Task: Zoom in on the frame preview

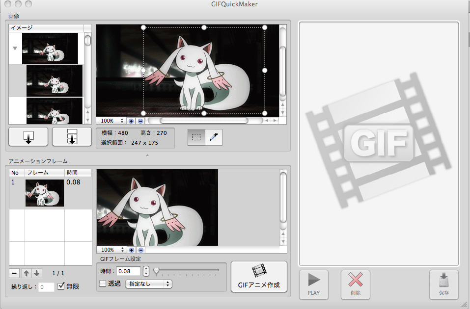Action: [x=132, y=250]
